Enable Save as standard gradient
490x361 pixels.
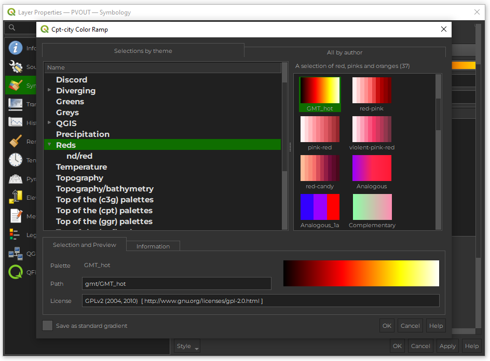point(47,325)
